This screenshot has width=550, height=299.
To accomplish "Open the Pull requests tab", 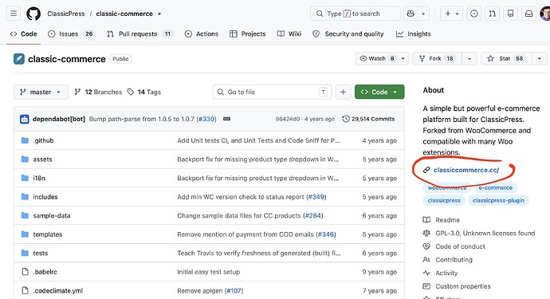I will (139, 33).
